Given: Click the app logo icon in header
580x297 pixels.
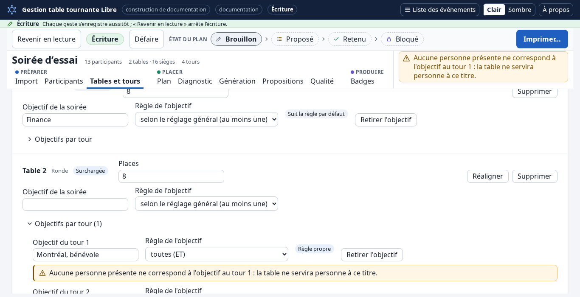Looking at the screenshot, I should 12,9.
